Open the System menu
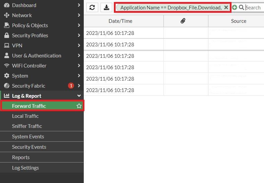 [42, 76]
